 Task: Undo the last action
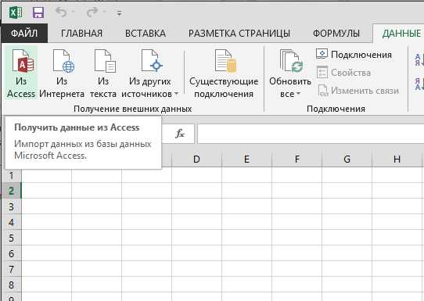61,13
